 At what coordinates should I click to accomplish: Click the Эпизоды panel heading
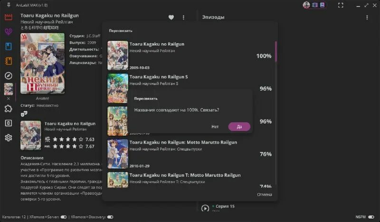[213, 17]
